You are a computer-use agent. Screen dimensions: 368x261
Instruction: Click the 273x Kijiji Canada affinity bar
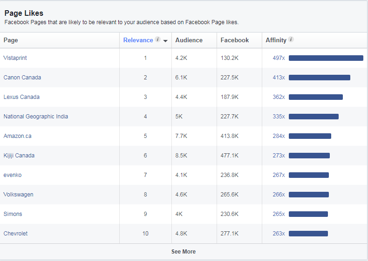tap(309, 156)
